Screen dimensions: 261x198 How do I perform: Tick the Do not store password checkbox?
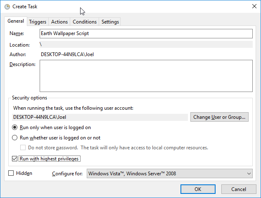[24, 148]
